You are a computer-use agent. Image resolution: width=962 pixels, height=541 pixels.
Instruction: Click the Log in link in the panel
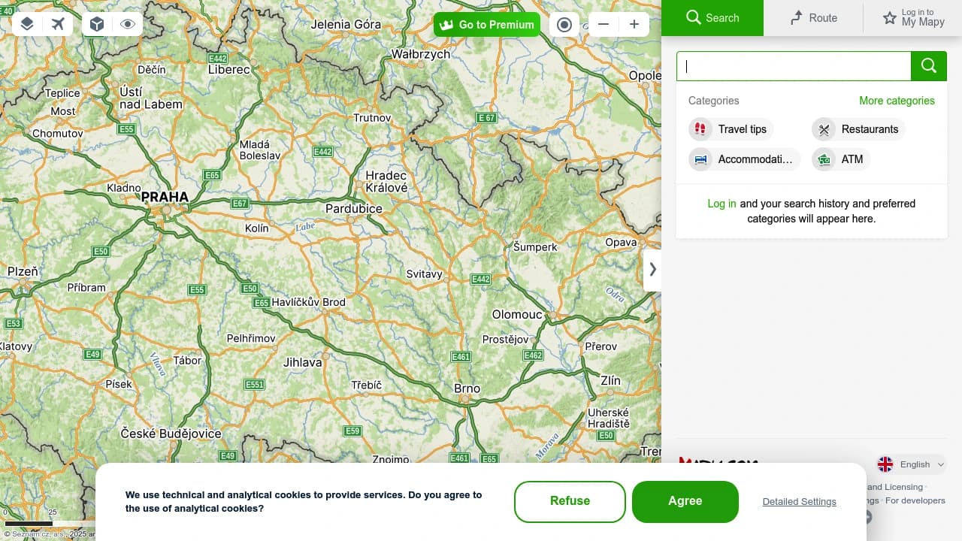[721, 204]
